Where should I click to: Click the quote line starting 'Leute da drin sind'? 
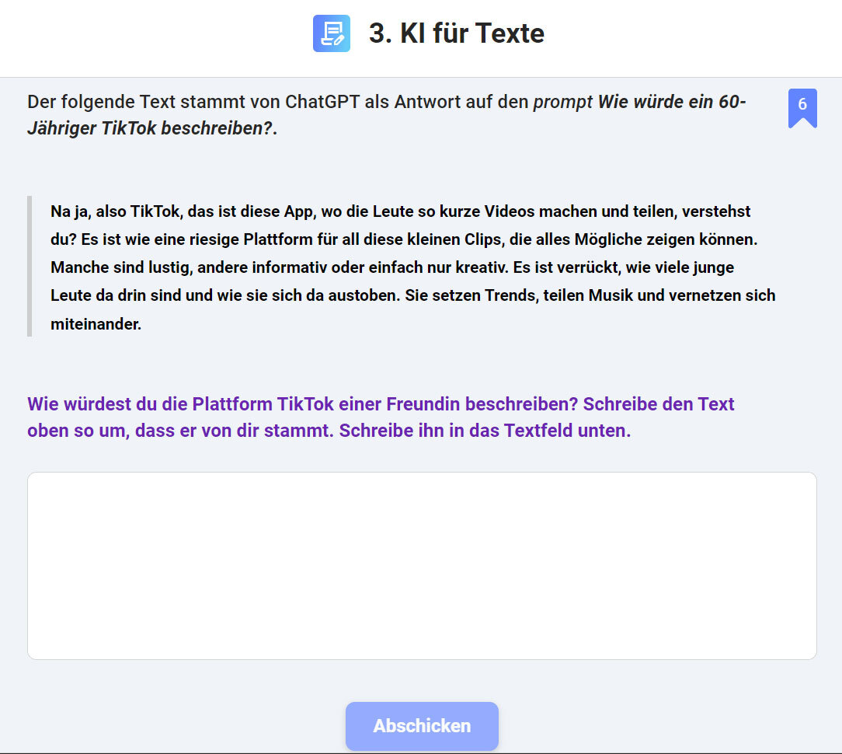[413, 295]
